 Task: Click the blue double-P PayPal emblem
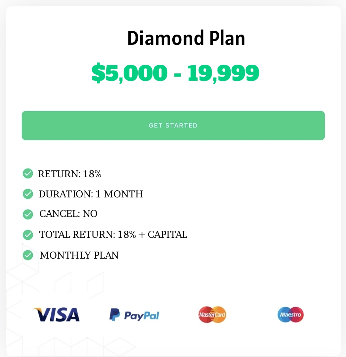(x=115, y=315)
